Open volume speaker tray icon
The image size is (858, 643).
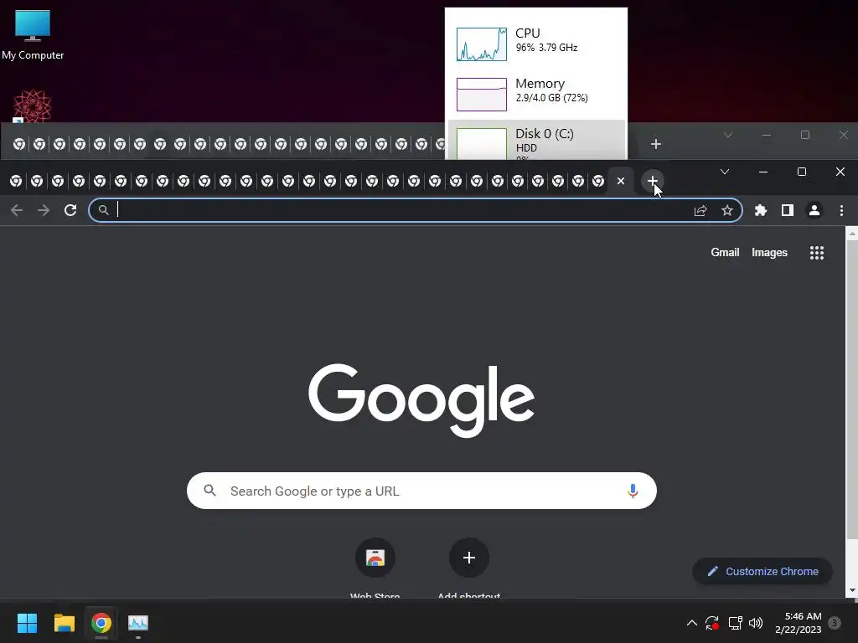point(756,623)
